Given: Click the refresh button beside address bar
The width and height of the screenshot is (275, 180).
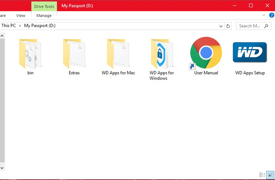Looking at the screenshot, I should point(228,26).
